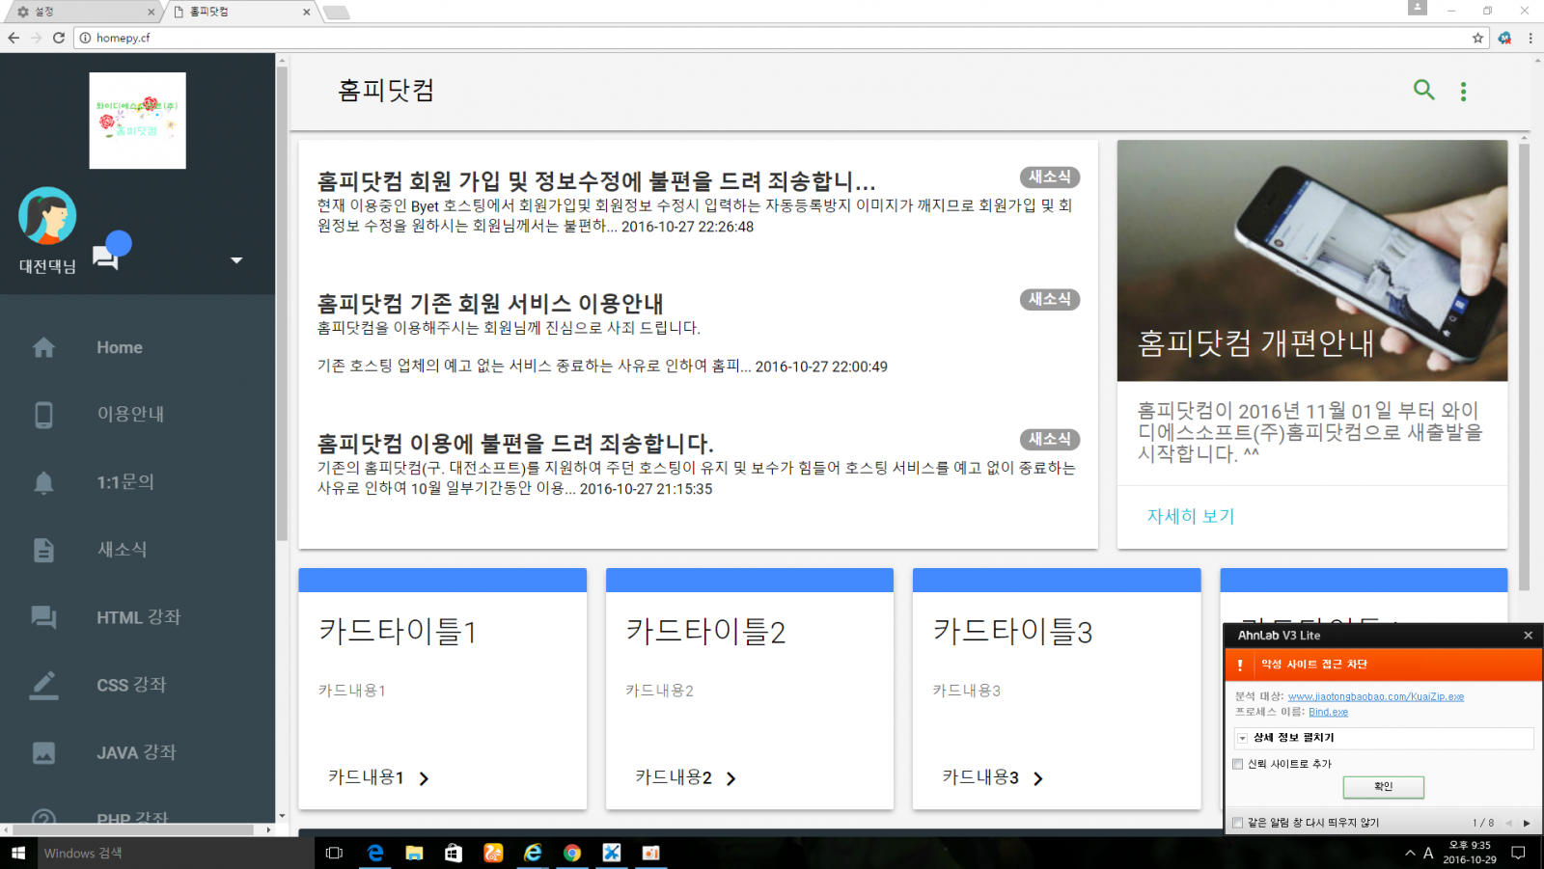The image size is (1544, 869).
Task: Select the pencil icon for CSS 강좌
Action: click(44, 685)
